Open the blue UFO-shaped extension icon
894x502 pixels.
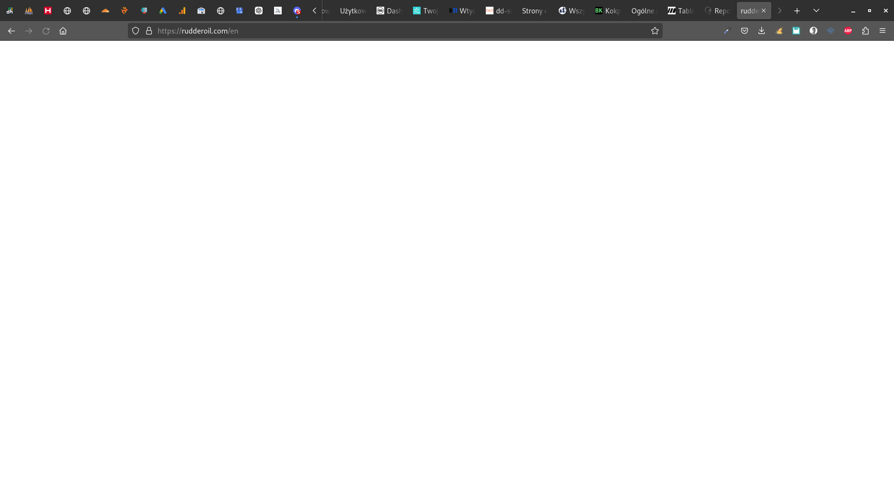[x=831, y=31]
